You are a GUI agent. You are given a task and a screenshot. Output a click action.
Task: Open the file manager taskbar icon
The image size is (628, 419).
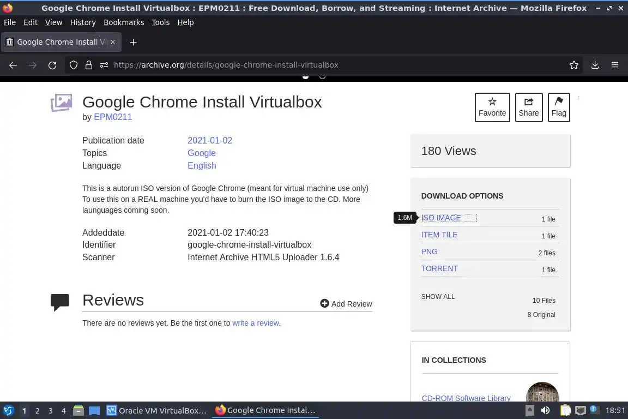(78, 411)
